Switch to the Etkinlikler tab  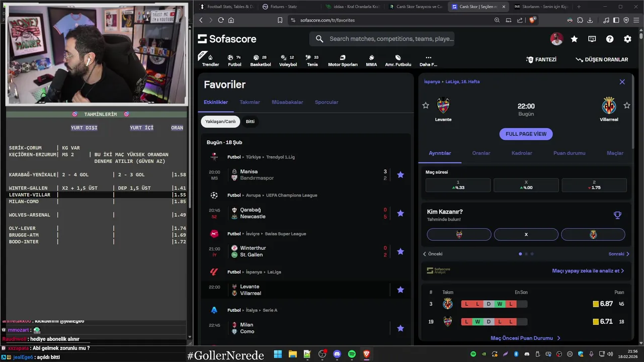(216, 102)
